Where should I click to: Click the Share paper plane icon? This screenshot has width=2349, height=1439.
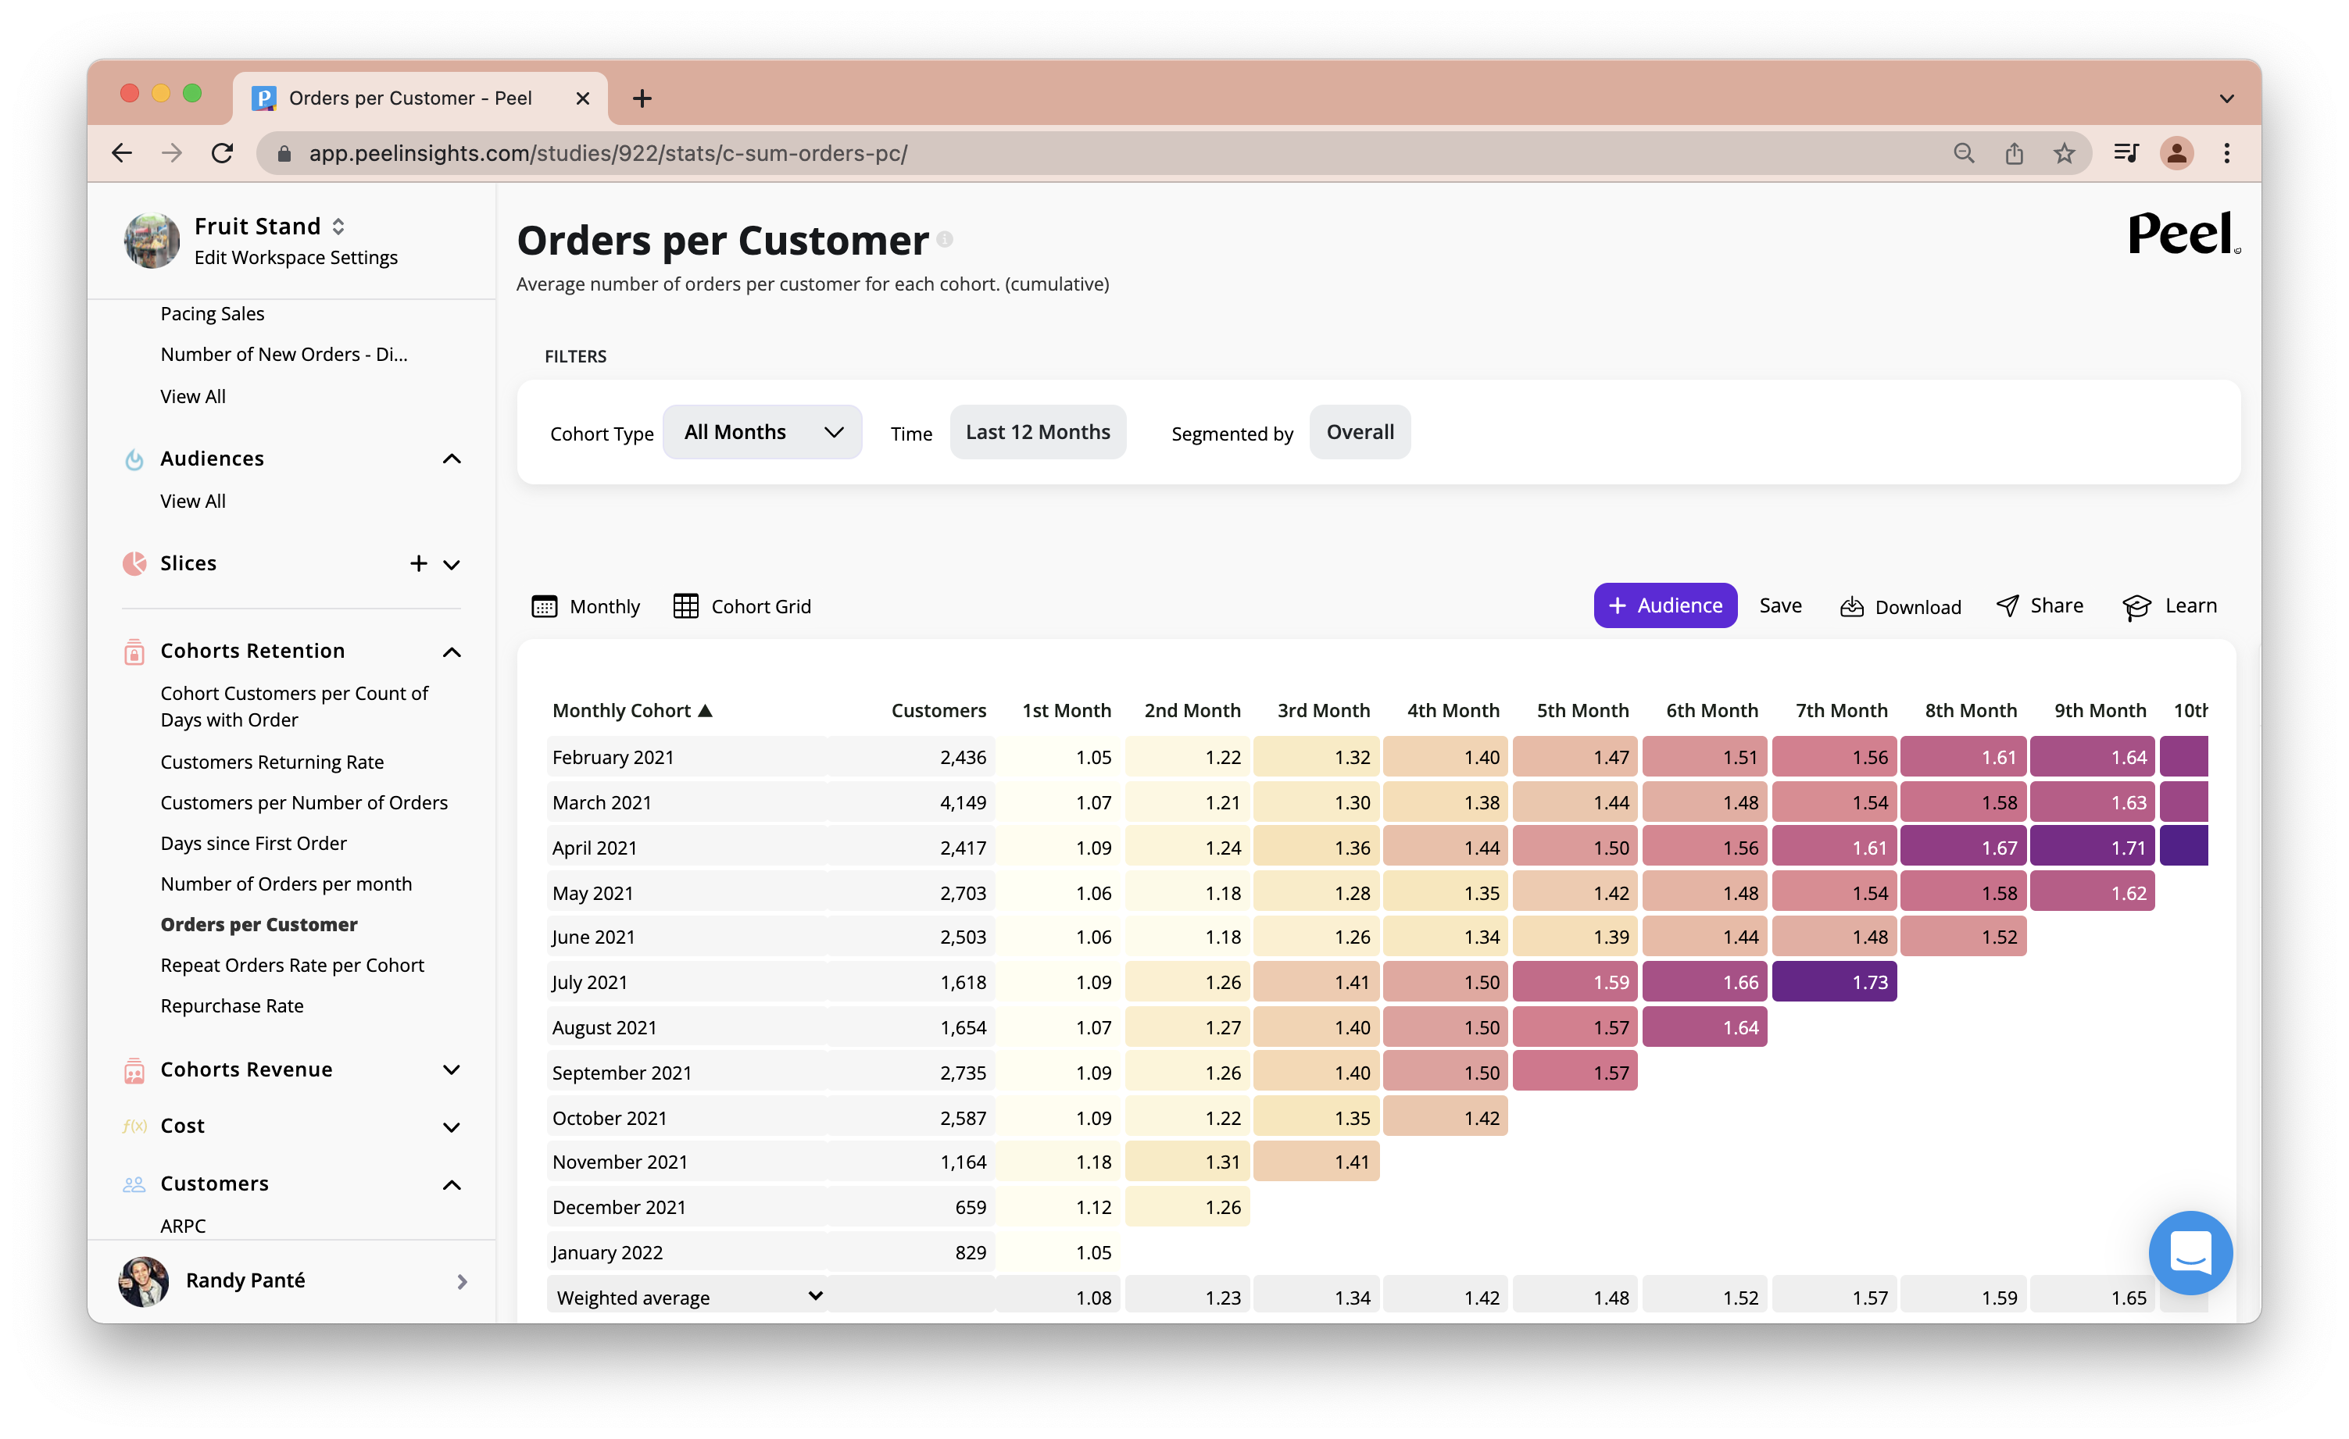2008,606
